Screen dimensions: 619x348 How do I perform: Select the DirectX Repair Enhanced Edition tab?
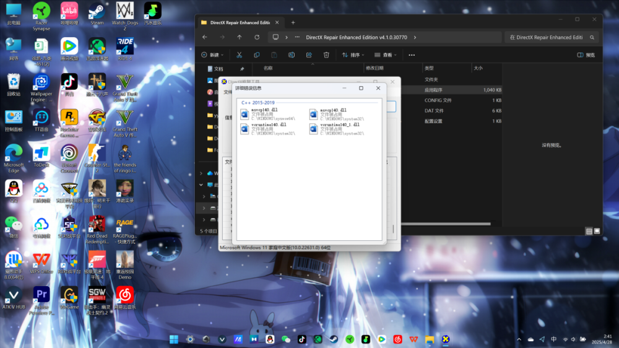point(240,22)
